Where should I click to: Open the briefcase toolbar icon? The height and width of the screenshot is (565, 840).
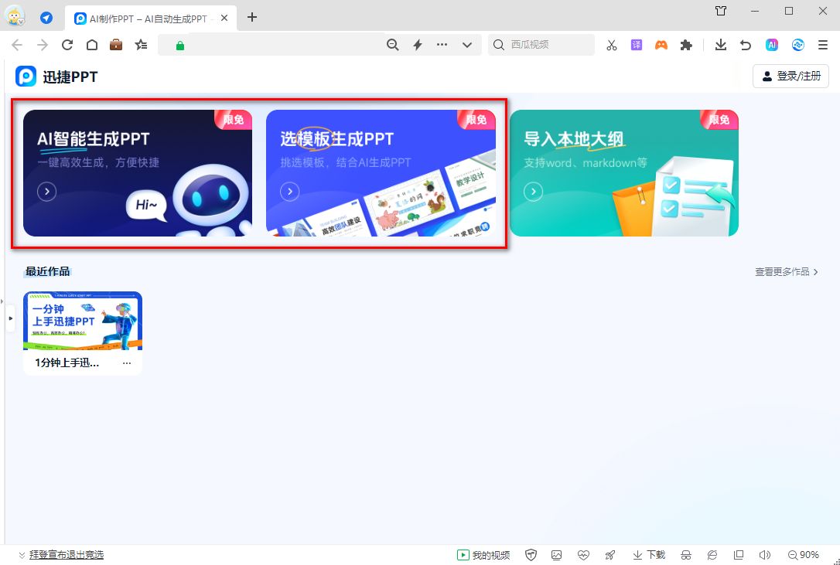116,45
